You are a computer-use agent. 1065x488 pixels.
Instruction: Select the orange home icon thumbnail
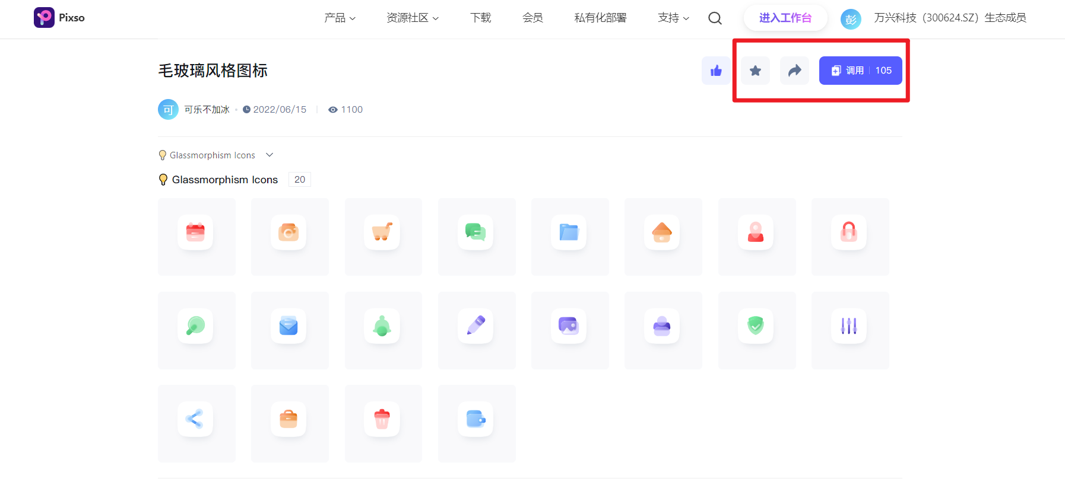[663, 237]
